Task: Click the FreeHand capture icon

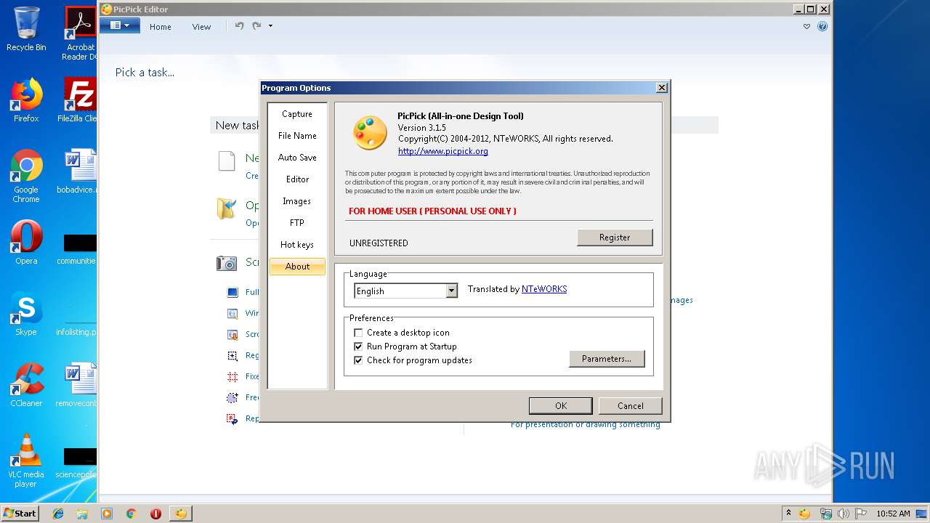Action: pyautogui.click(x=232, y=398)
